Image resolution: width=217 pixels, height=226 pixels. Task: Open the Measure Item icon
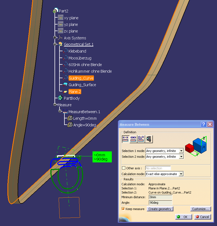pos(149,139)
